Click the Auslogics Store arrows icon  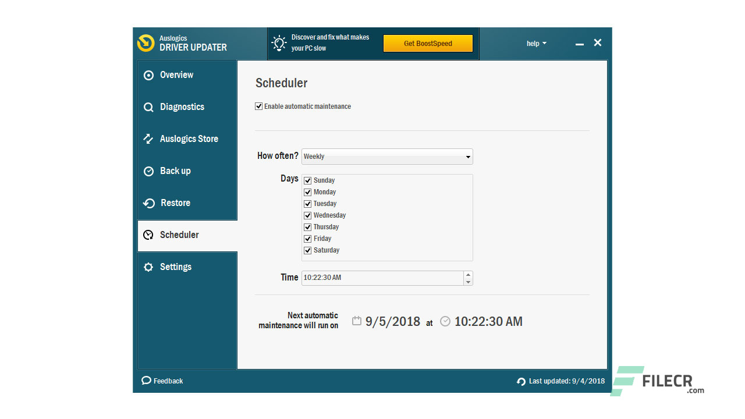click(148, 139)
